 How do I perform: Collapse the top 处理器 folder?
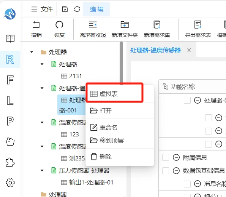coord(32,52)
